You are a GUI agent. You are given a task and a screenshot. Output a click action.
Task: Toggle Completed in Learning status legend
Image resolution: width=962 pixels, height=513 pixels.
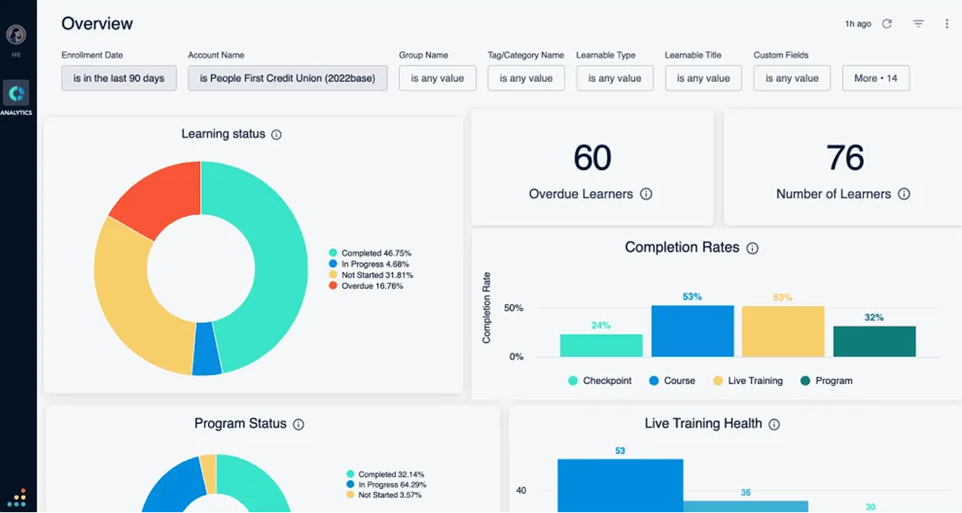point(370,253)
